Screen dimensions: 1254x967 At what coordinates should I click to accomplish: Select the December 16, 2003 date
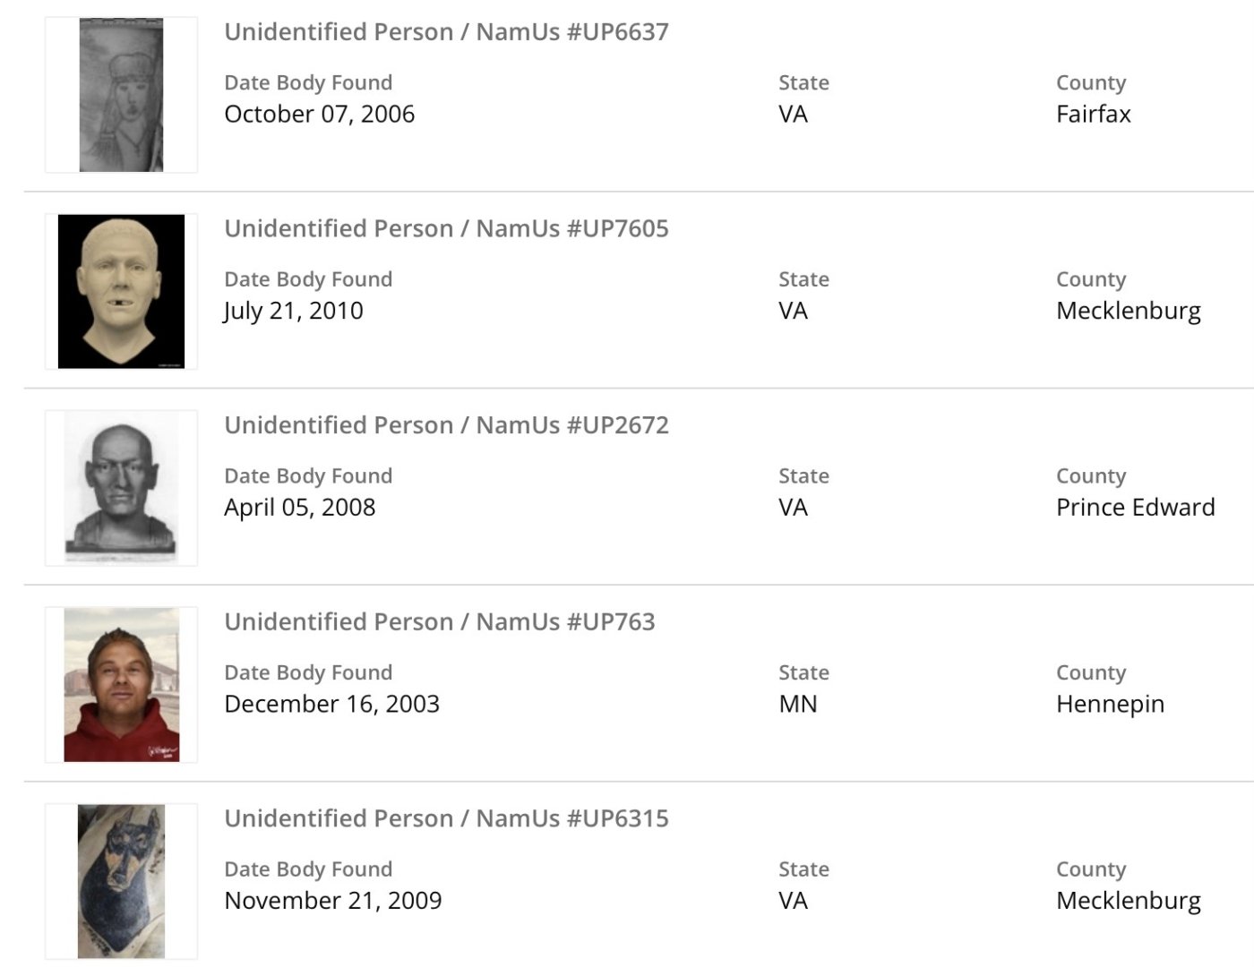tap(331, 704)
